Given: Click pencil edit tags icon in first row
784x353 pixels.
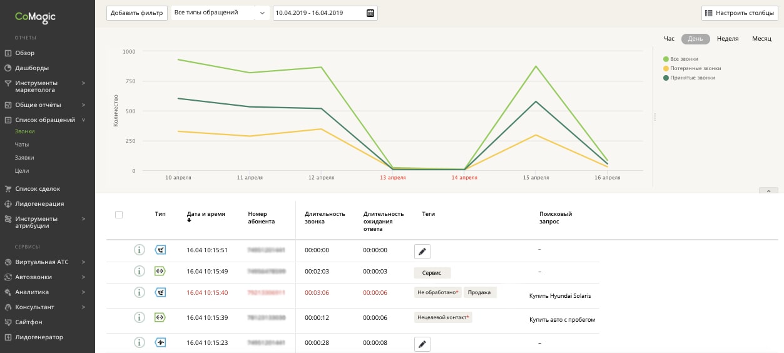Looking at the screenshot, I should point(422,252).
